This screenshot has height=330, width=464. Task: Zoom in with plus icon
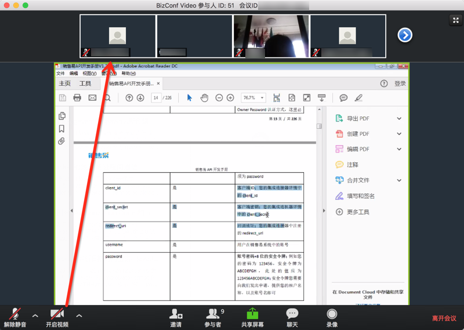(x=230, y=97)
